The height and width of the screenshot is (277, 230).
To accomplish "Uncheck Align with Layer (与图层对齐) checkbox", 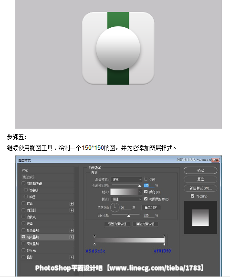I will tap(146, 199).
